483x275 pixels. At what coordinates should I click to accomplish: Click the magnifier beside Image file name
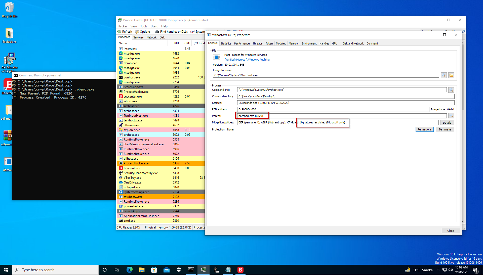[x=444, y=75]
